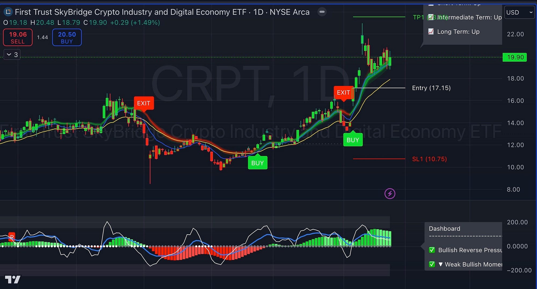Screen dimensions: 537x289
Task: Click the red R marker on the oscillator
Action: pyautogui.click(x=12, y=237)
